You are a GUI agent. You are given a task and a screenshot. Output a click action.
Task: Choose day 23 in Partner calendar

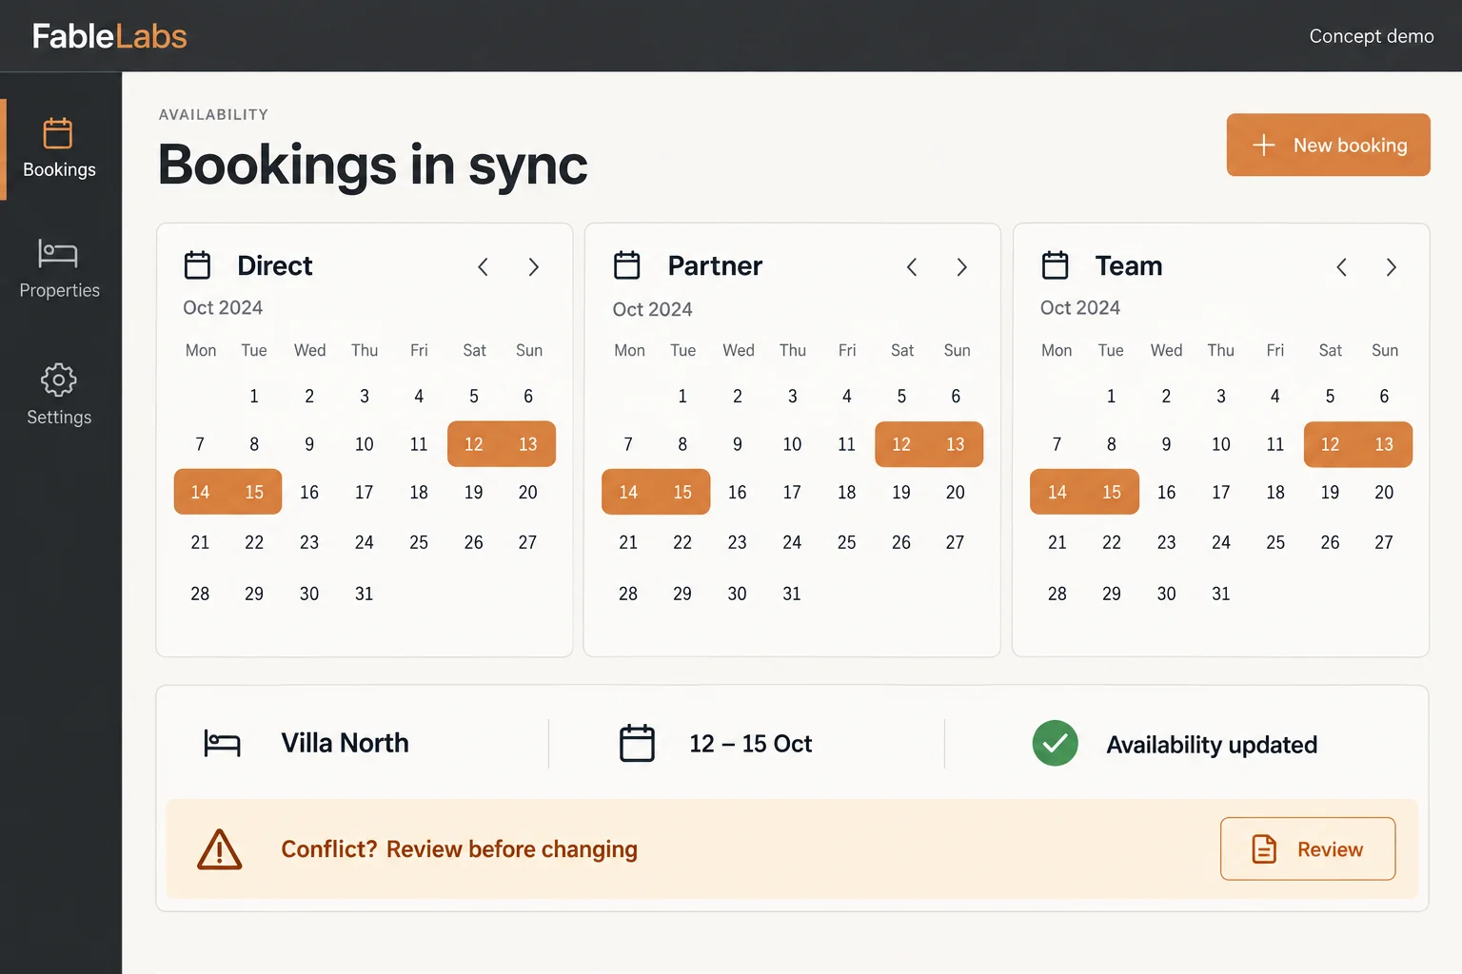click(x=738, y=542)
